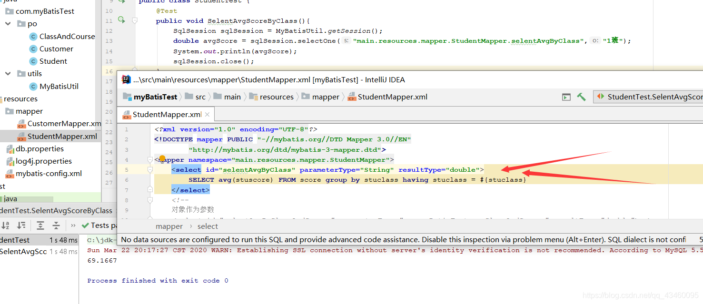
Task: Click the run class gutter icon on line 9
Action: pyautogui.click(x=121, y=1)
